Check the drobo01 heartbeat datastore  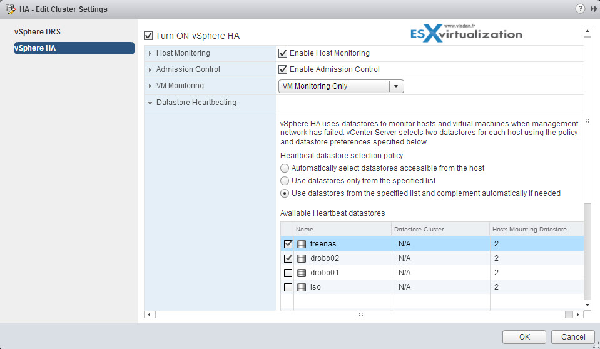(288, 273)
